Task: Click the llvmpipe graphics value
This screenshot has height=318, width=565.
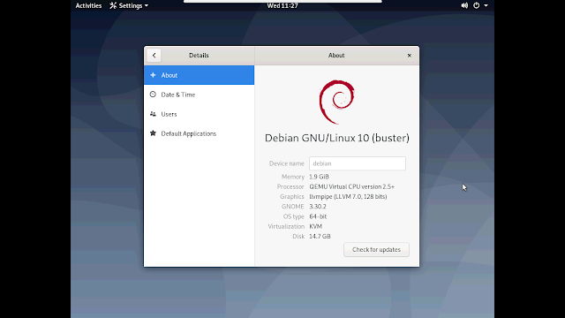Action: (348, 196)
